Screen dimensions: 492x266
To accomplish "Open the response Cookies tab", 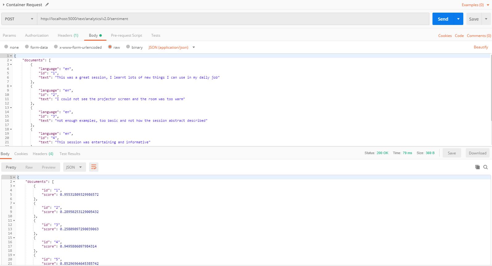I will (21, 154).
